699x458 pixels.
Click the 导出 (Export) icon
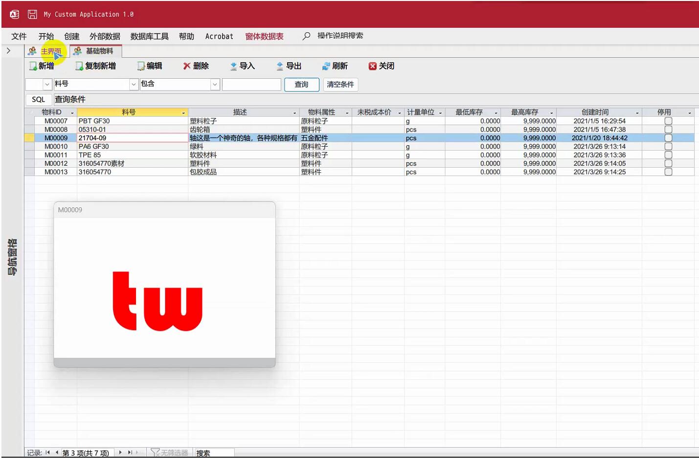(x=280, y=66)
